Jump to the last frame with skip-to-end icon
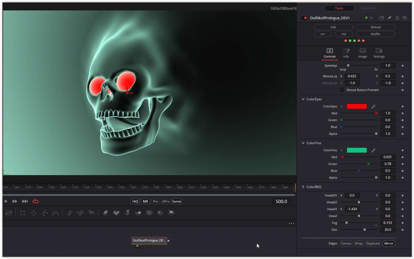414x259 pixels. [25, 201]
